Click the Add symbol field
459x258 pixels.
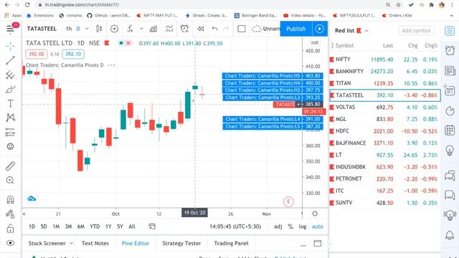[x=416, y=30]
